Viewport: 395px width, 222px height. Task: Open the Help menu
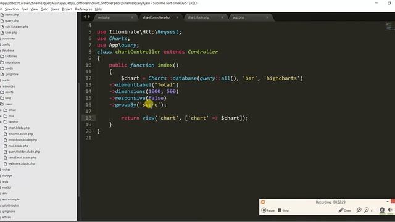coord(99,9)
